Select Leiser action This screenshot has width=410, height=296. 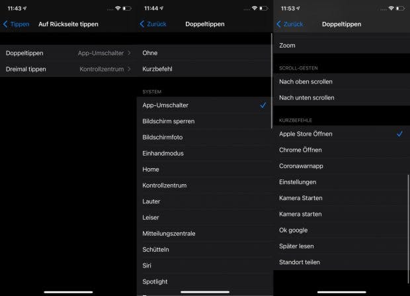pos(205,217)
